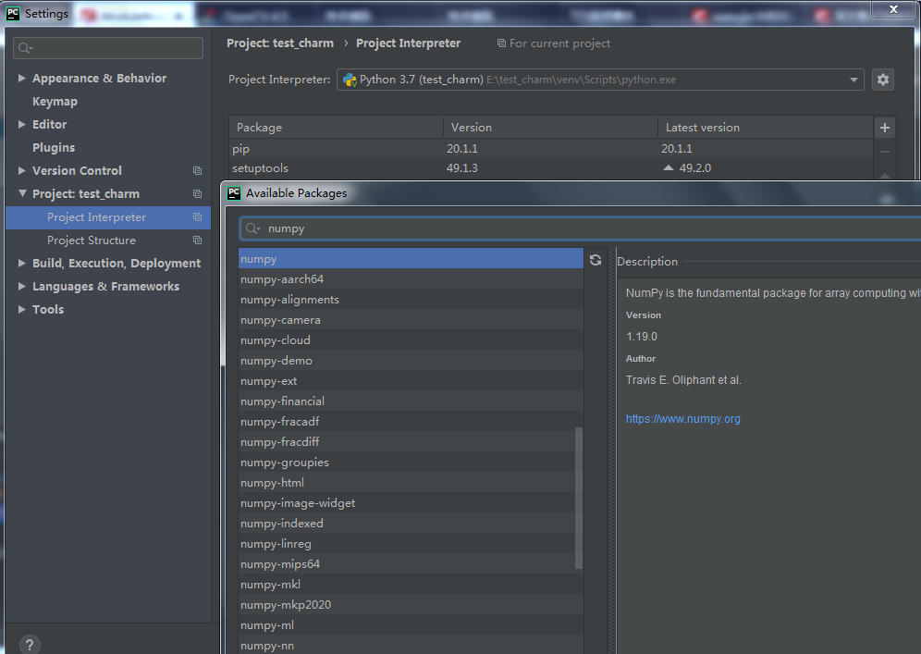Click the magnifier in the settings search box
This screenshot has width=921, height=654.
pos(22,46)
